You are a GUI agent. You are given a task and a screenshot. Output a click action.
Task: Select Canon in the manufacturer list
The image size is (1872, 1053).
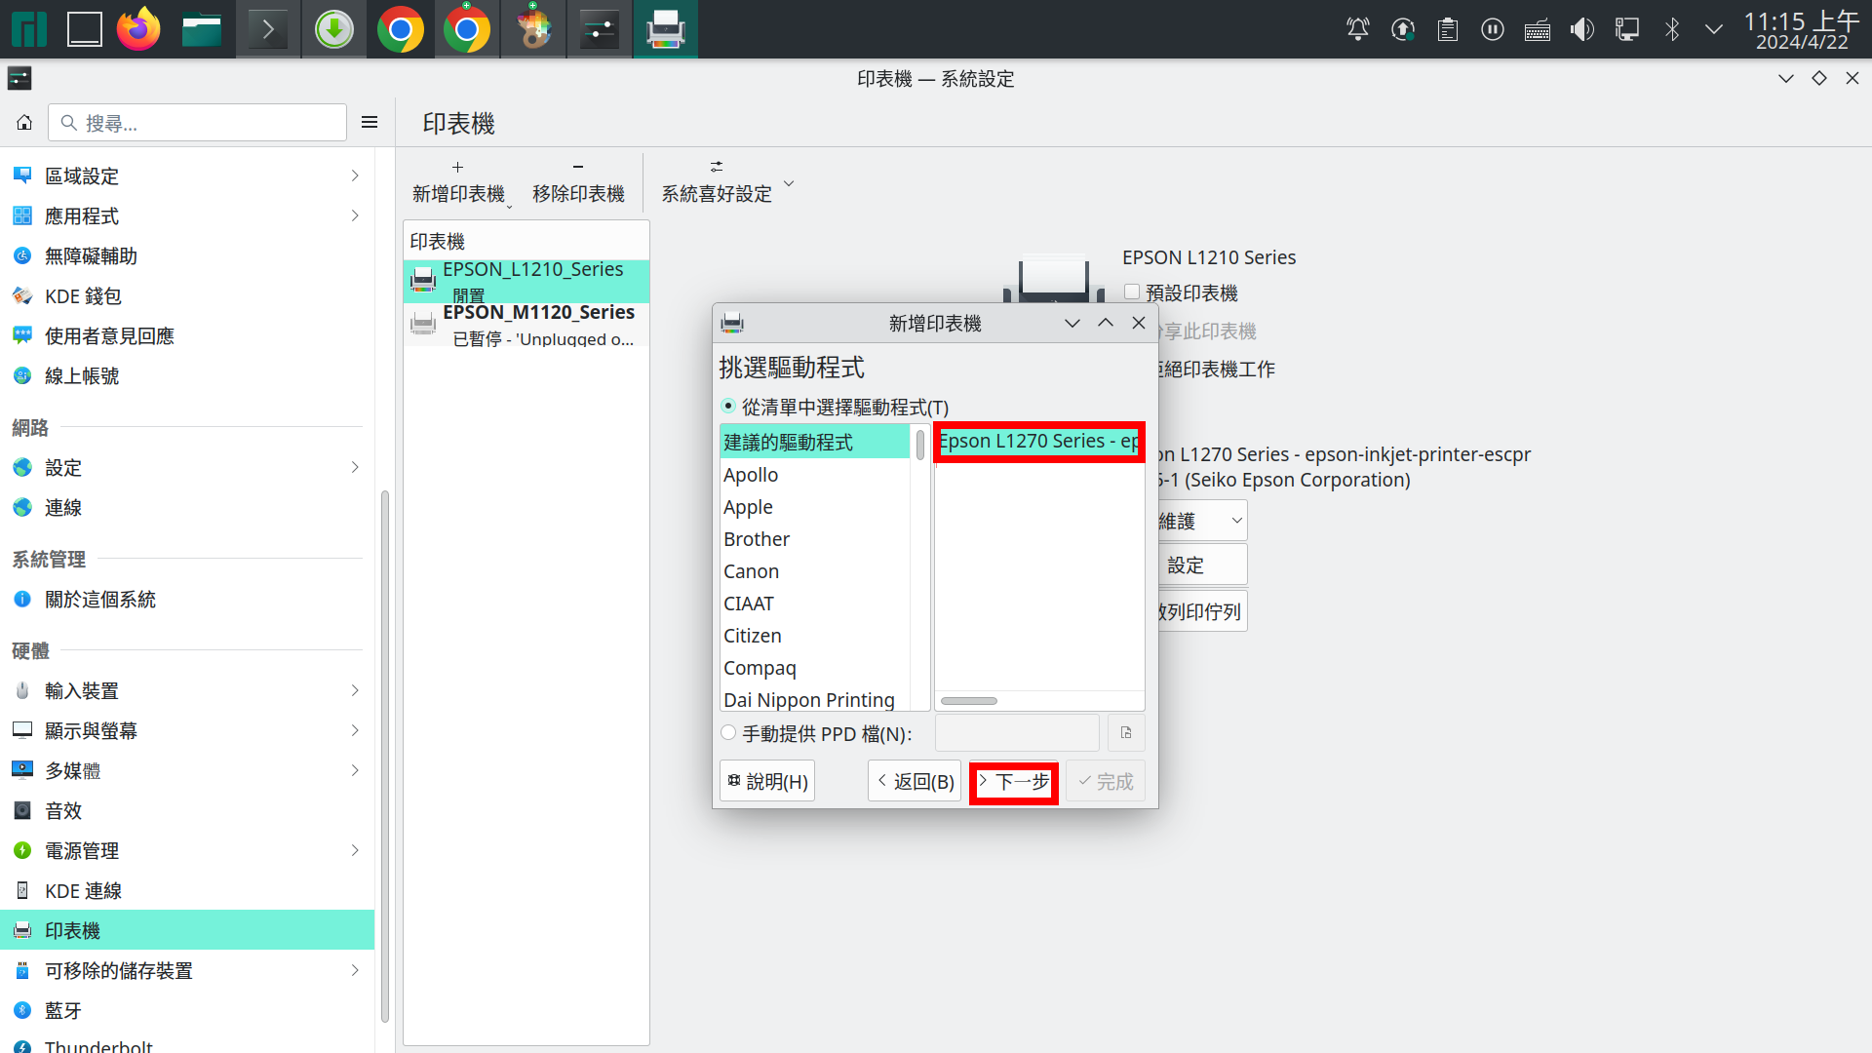[x=751, y=571]
